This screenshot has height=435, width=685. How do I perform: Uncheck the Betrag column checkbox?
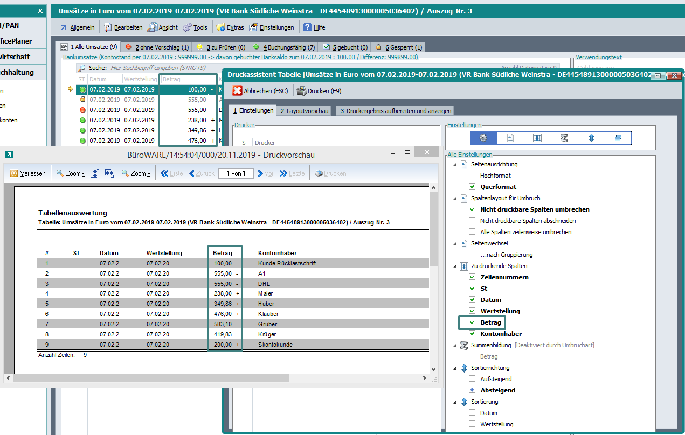tap(473, 322)
